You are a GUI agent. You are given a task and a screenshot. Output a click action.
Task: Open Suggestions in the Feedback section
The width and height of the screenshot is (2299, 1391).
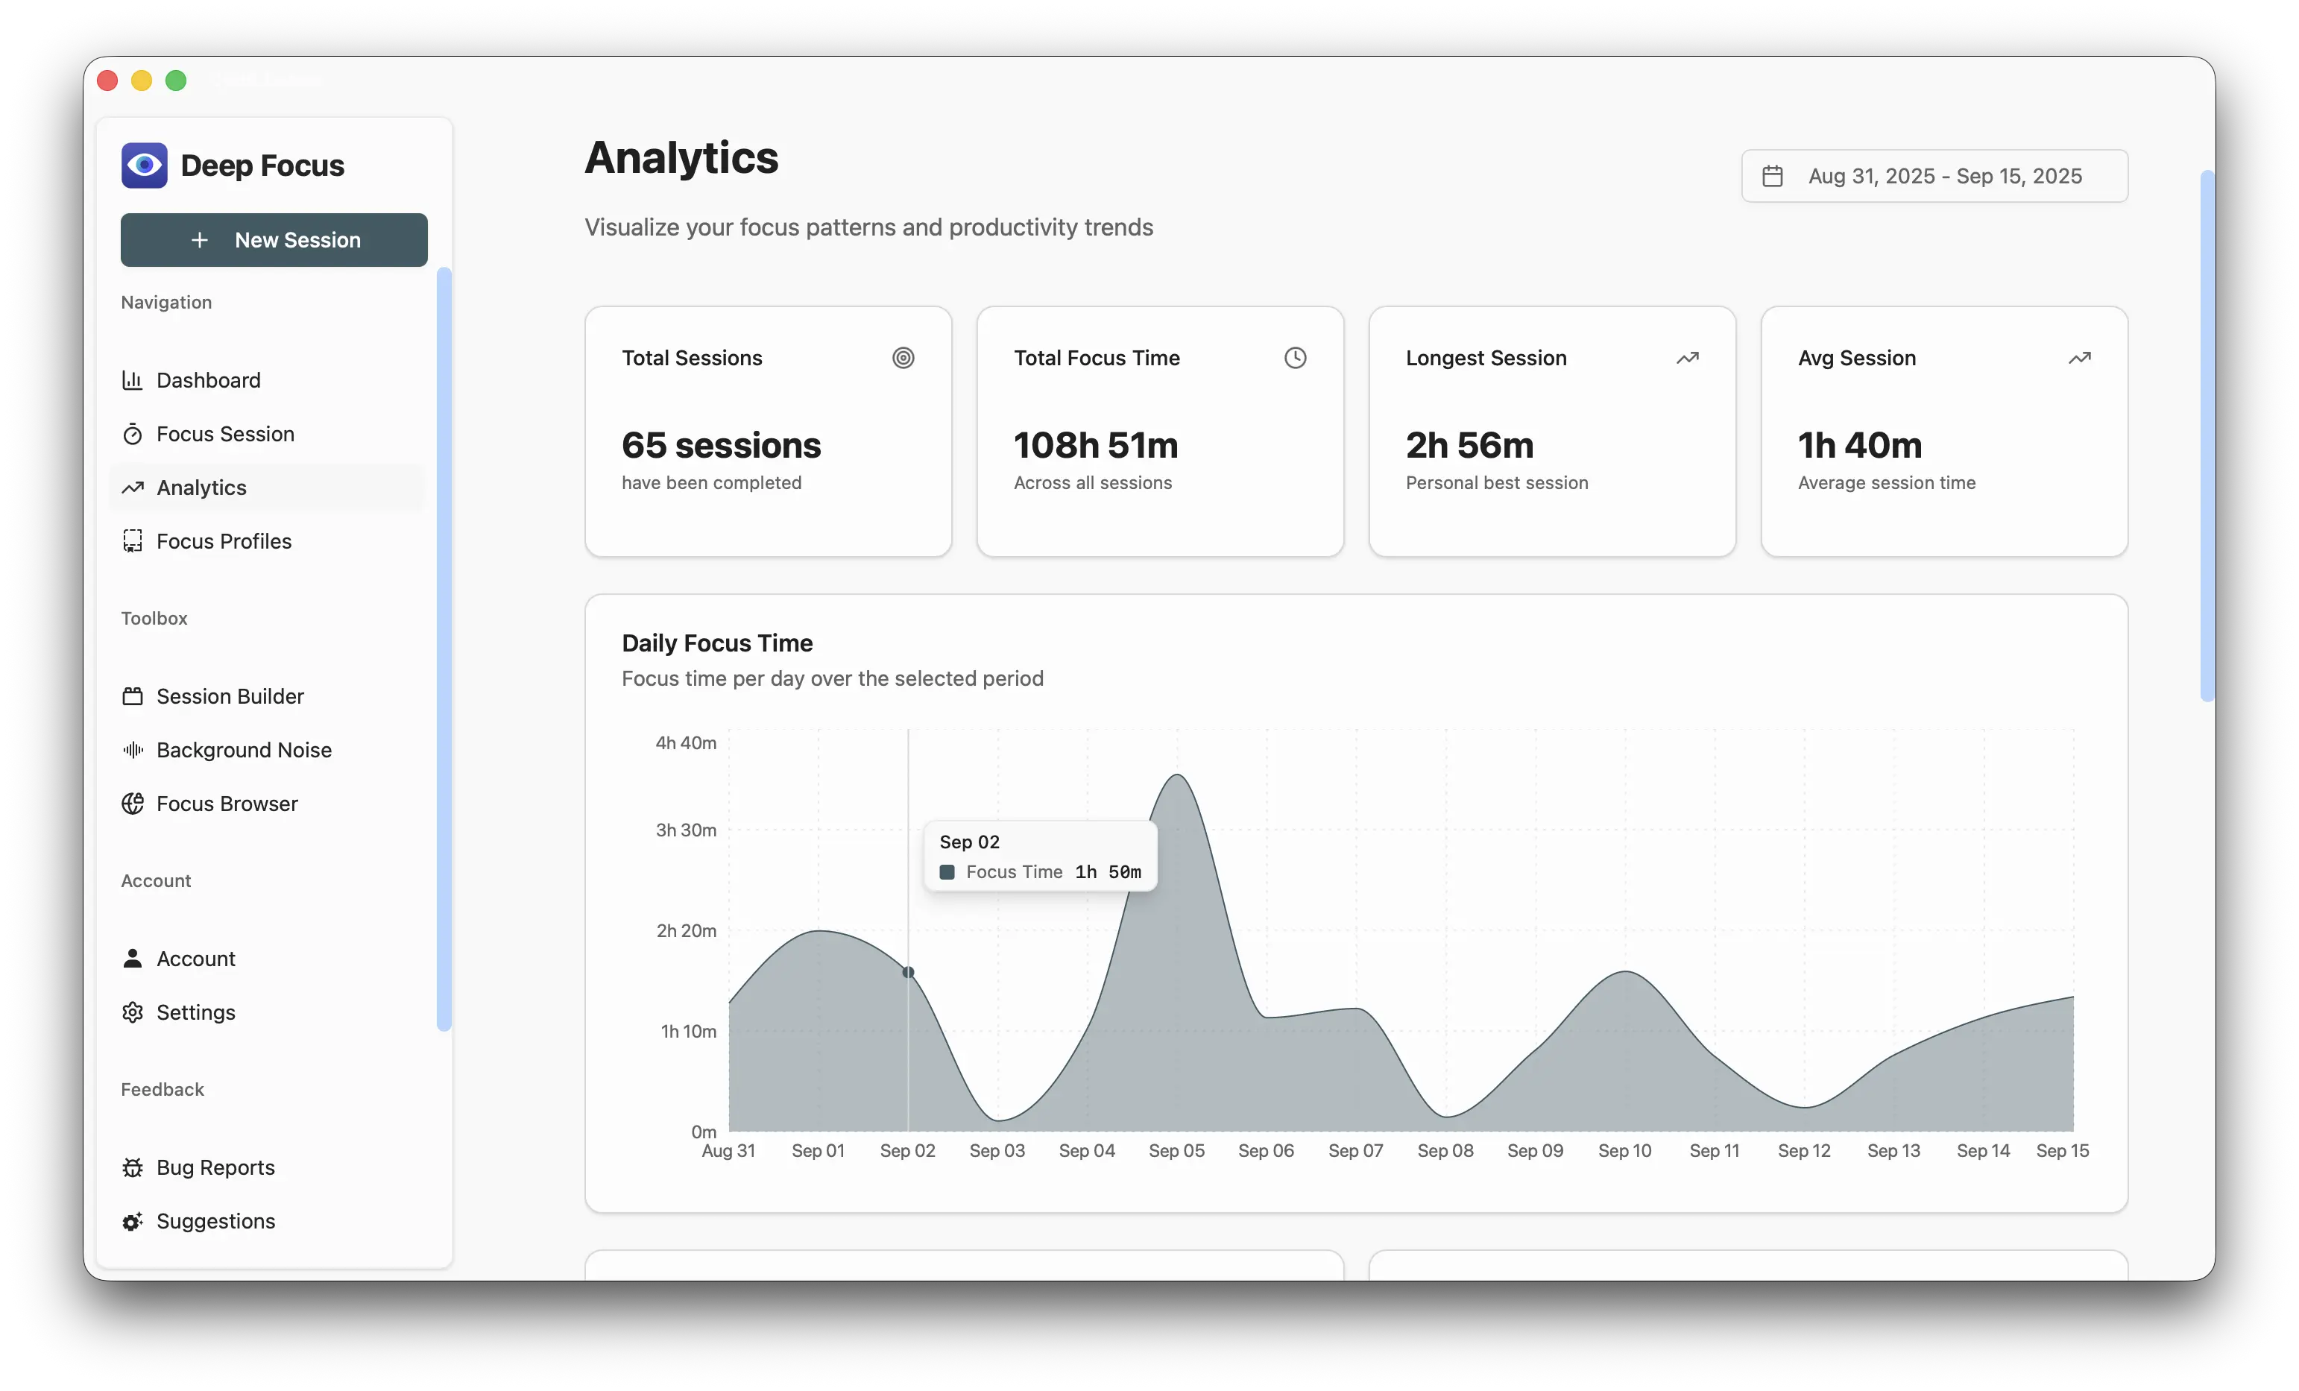tap(215, 1221)
